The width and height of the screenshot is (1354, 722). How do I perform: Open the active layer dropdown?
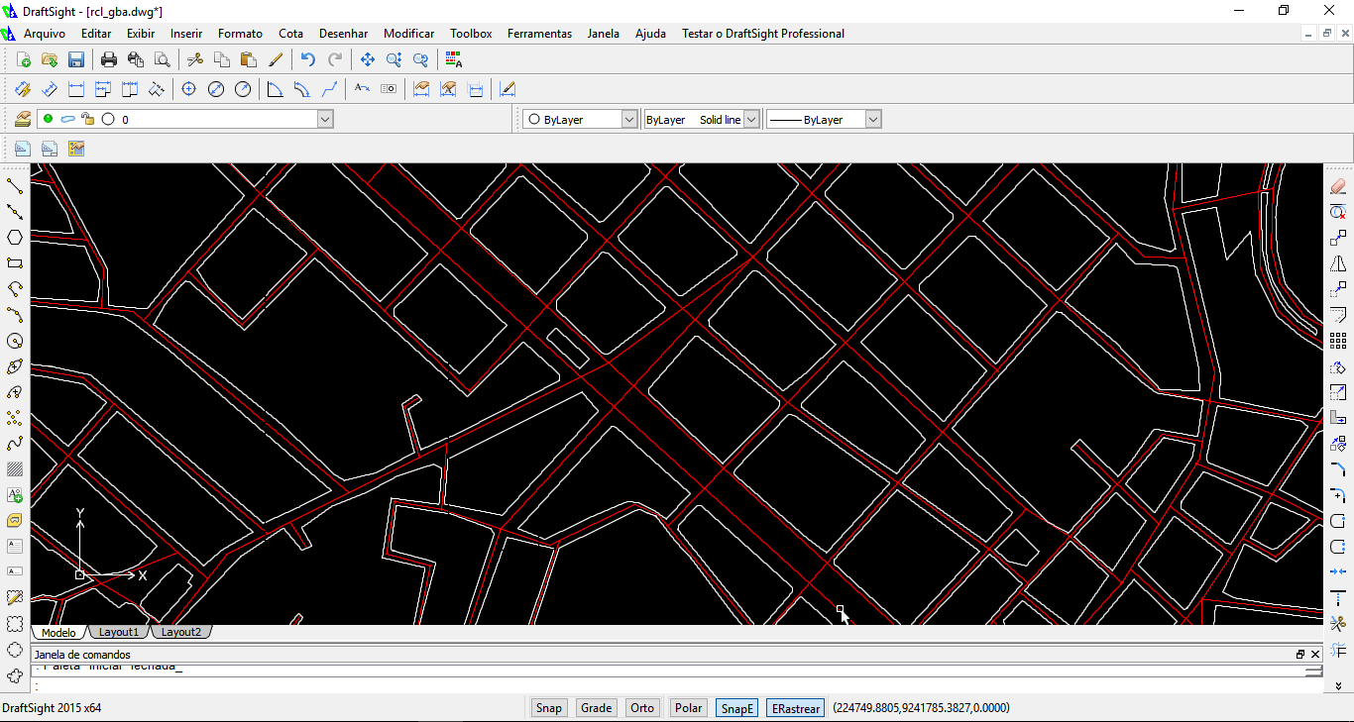tap(324, 119)
